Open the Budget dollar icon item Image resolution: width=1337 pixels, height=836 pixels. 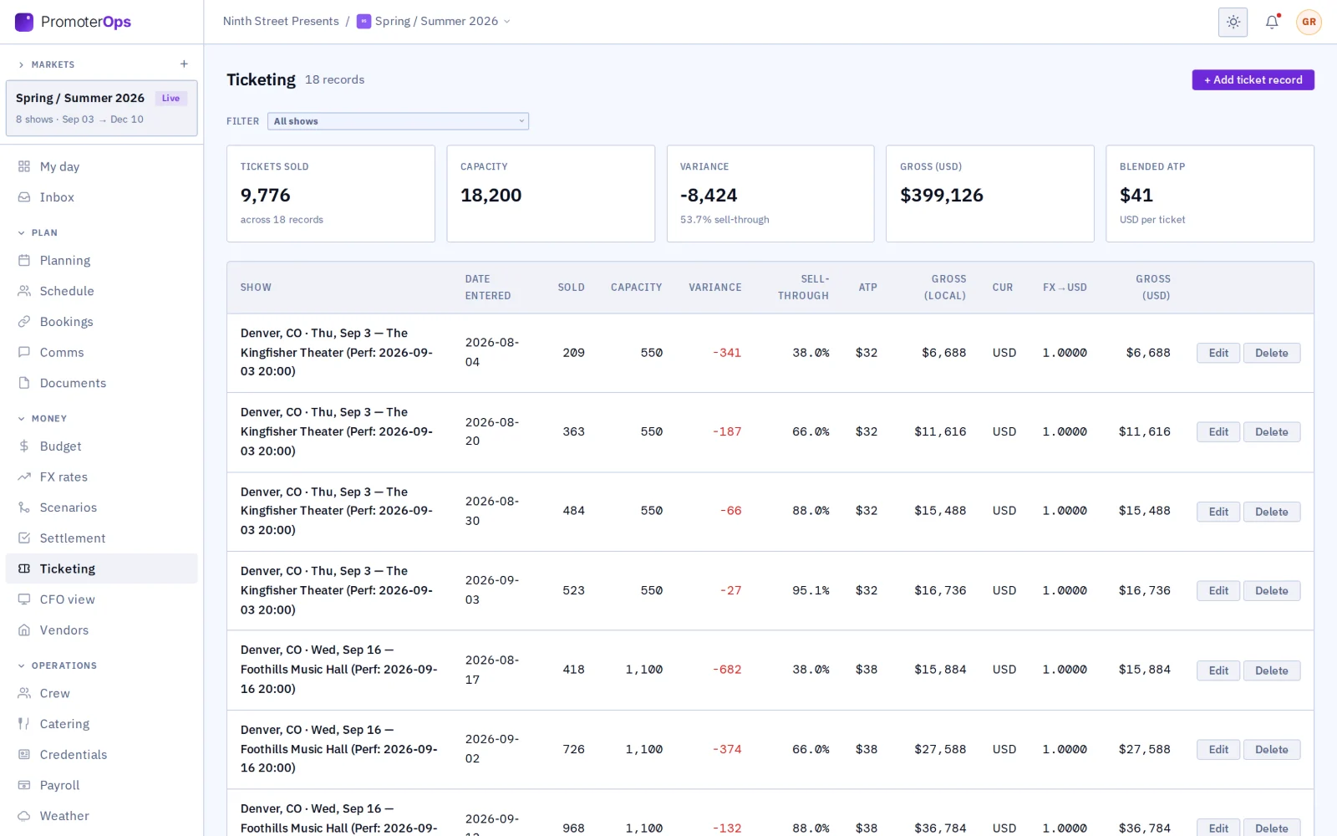24,446
